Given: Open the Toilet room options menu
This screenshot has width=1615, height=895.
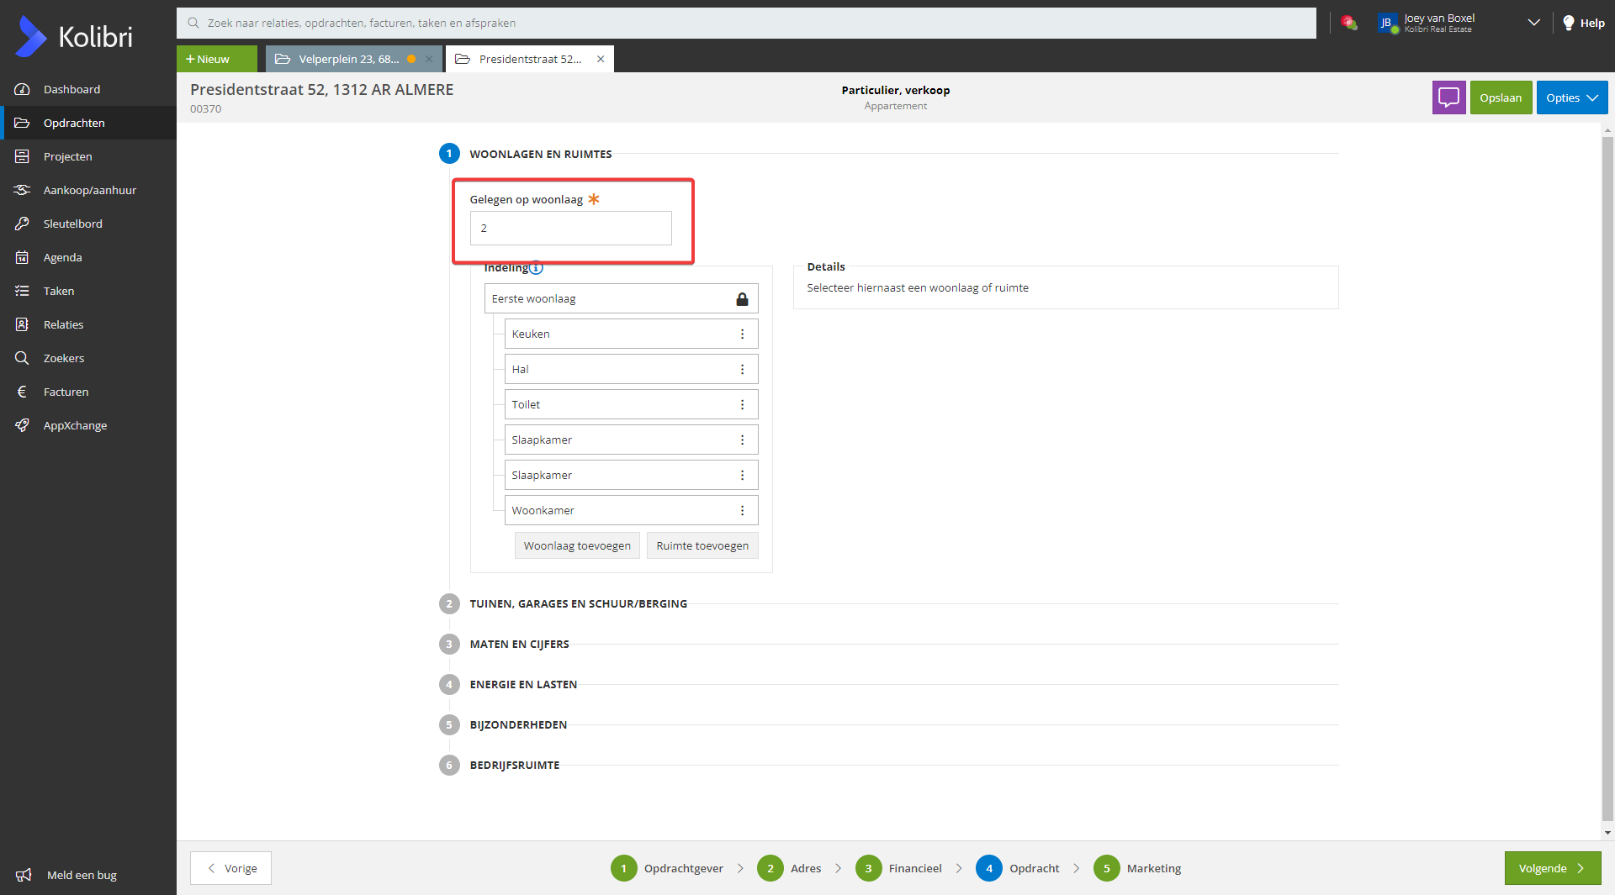Looking at the screenshot, I should pyautogui.click(x=742, y=405).
